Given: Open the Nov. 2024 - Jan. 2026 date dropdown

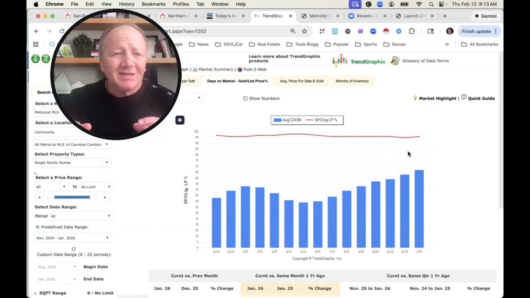Looking at the screenshot, I should tap(73, 238).
